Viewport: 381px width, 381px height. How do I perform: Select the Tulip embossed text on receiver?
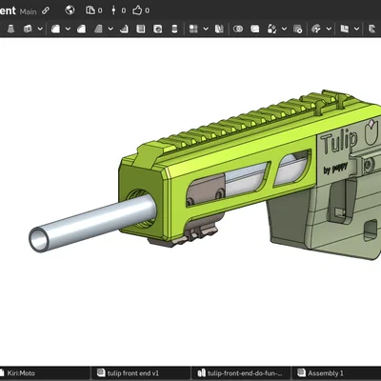(x=339, y=142)
